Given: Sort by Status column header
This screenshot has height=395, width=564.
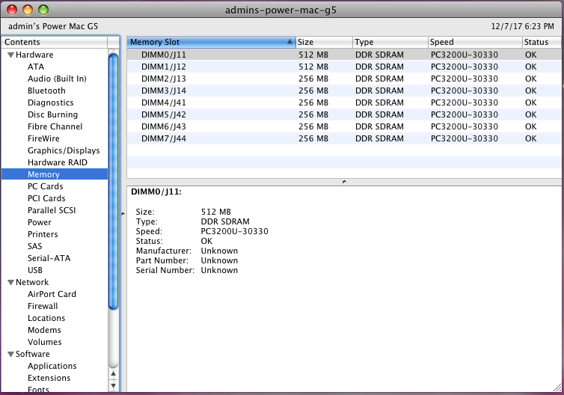Looking at the screenshot, I should click(x=542, y=42).
